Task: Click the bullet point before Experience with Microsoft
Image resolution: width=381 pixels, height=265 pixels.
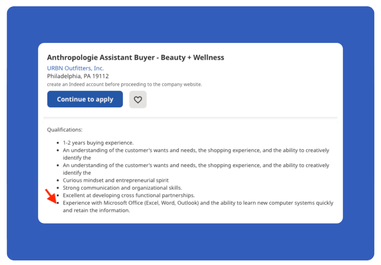Action: [x=58, y=203]
